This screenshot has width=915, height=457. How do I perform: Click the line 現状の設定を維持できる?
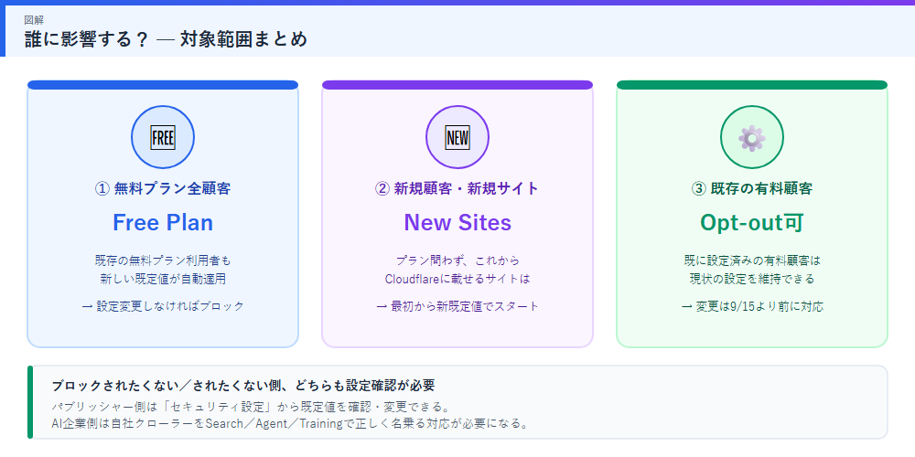tap(751, 279)
